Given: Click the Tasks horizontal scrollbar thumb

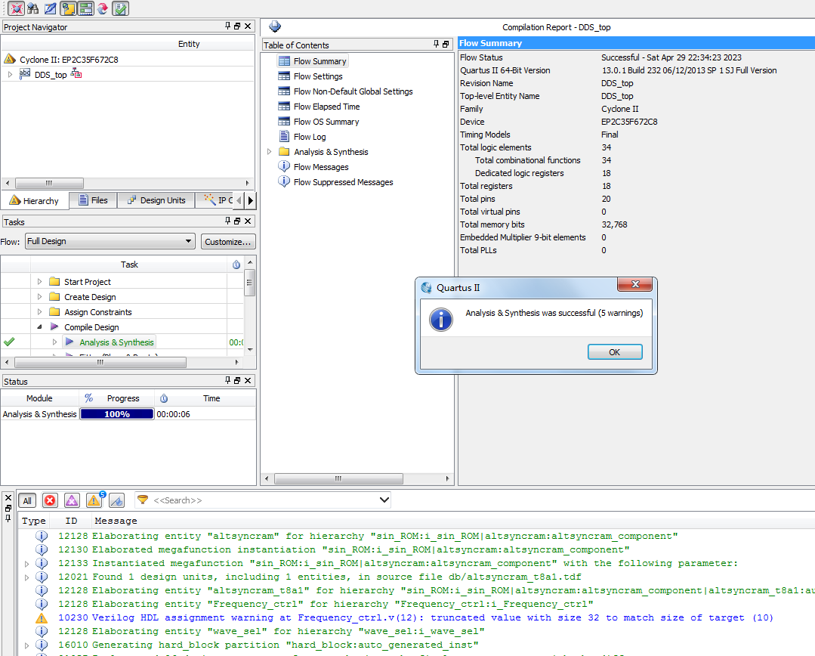Looking at the screenshot, I should 100,362.
